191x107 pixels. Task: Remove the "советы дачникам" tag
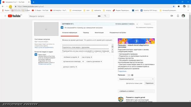101,62
